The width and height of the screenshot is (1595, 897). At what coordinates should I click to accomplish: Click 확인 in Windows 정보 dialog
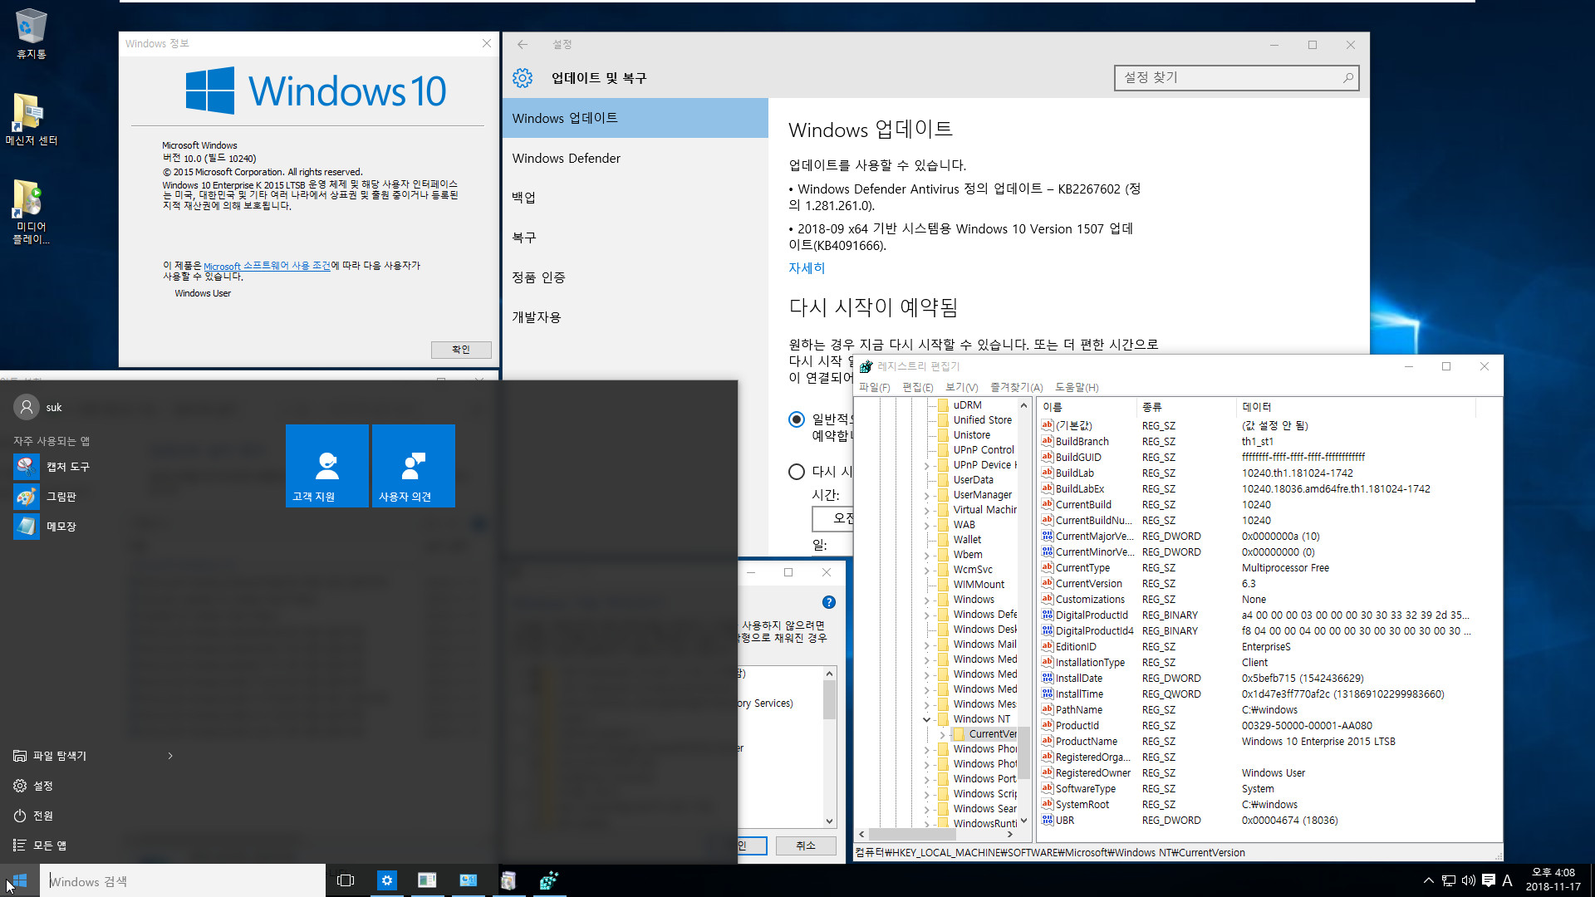tap(461, 350)
